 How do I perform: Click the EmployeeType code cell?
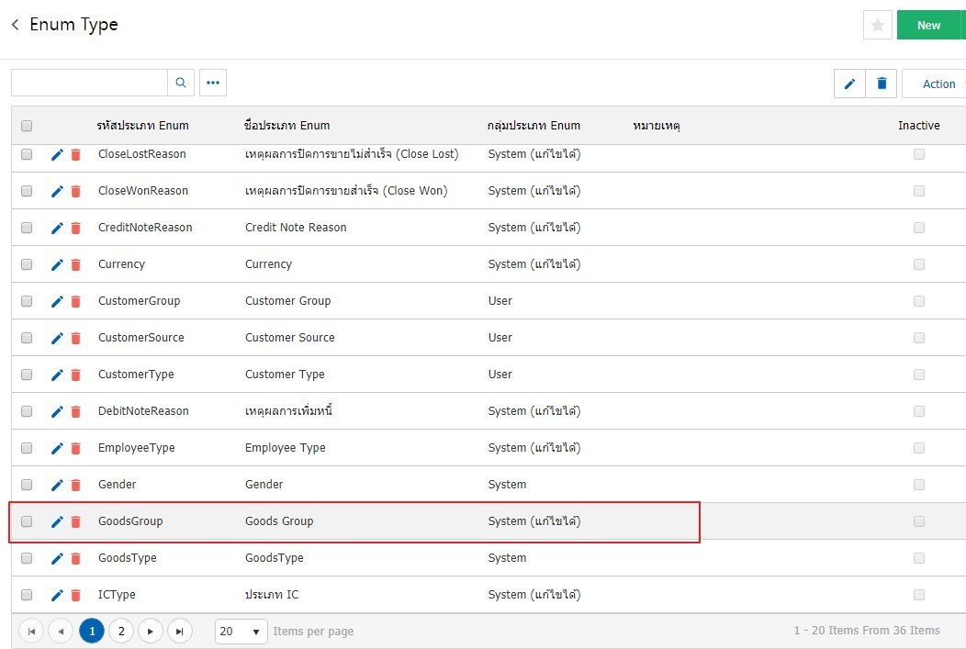pyautogui.click(x=136, y=448)
